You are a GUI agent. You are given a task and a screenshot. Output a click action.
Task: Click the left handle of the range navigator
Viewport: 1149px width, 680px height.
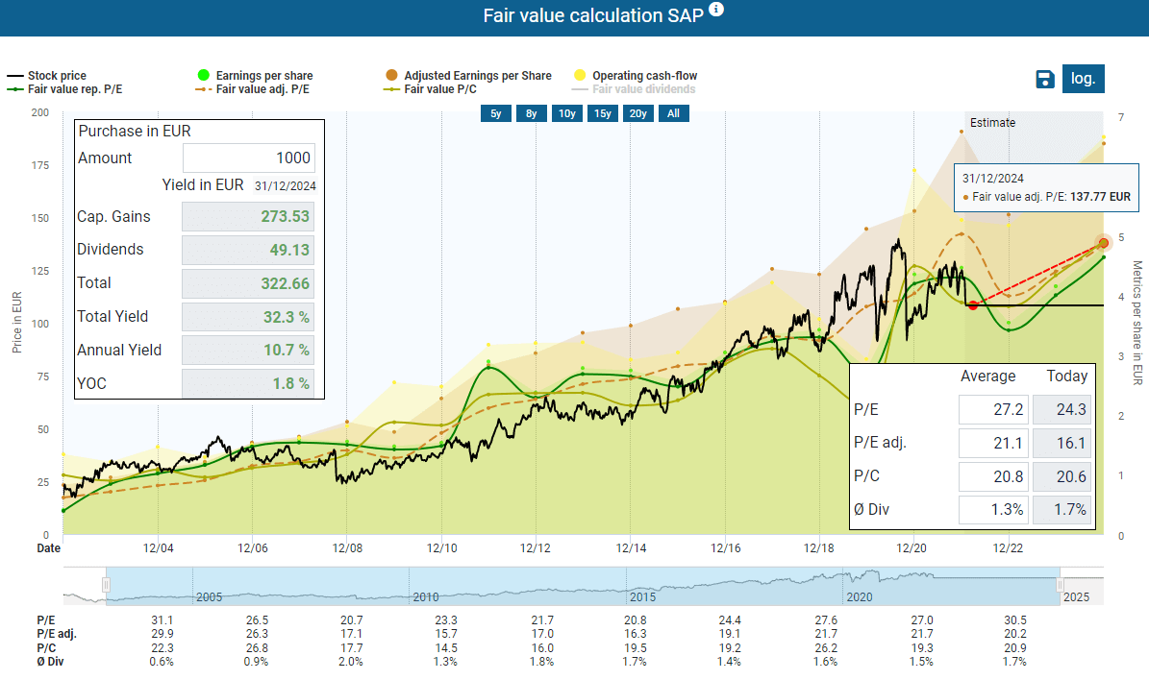point(107,585)
